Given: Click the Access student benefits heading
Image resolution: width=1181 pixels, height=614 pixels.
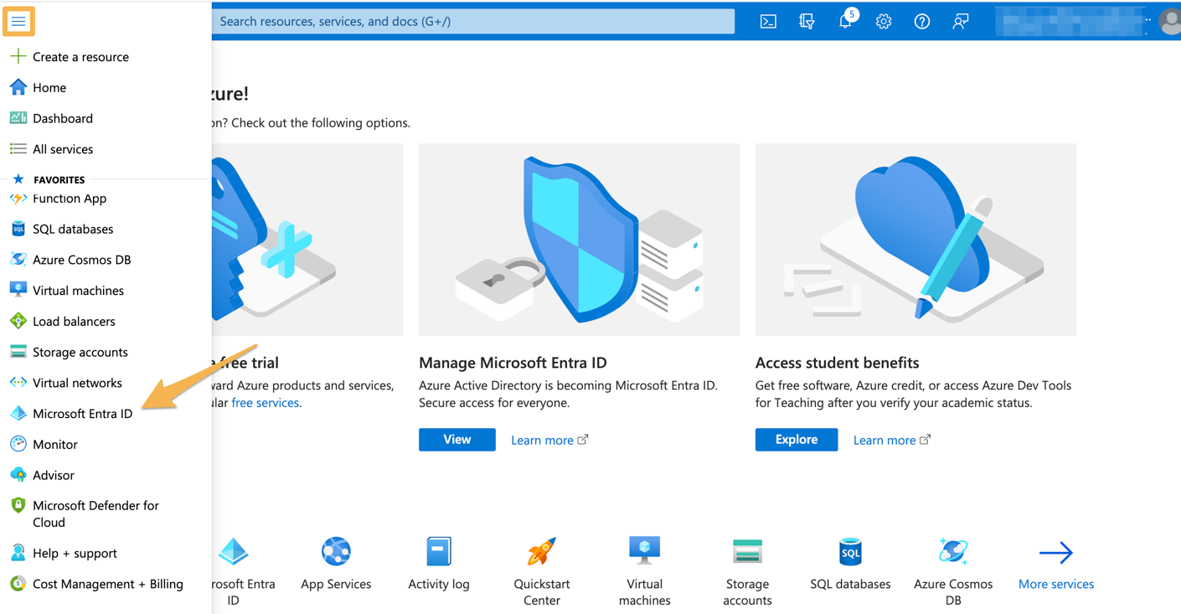Looking at the screenshot, I should [838, 363].
